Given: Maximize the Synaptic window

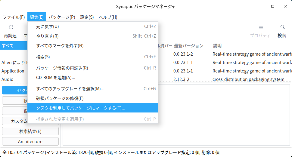Looking at the screenshot, I should [273, 6].
